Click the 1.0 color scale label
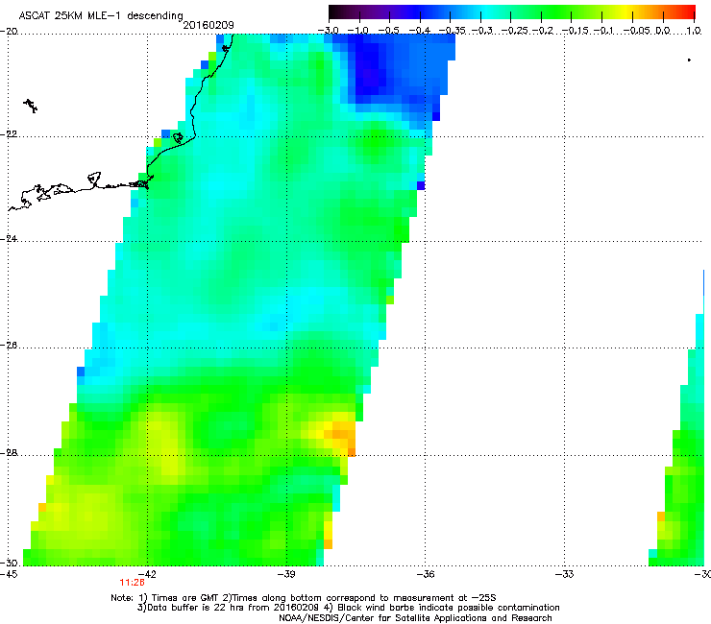 (694, 31)
